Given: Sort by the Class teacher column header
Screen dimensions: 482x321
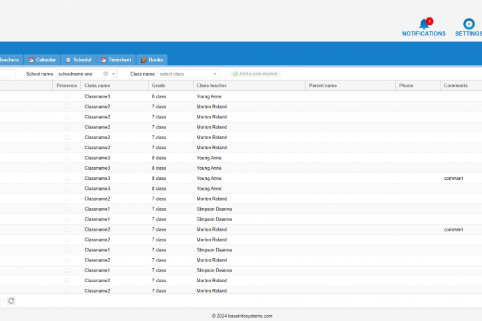Looking at the screenshot, I should pos(249,86).
